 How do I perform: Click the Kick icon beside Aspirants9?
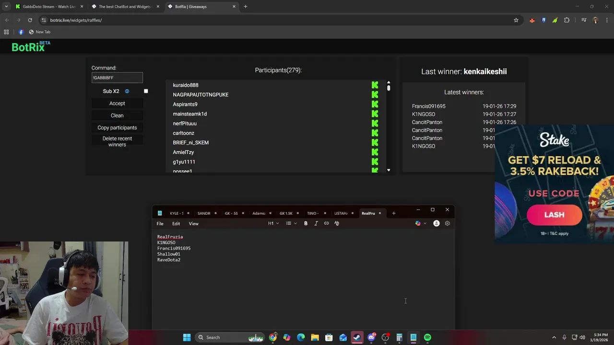pos(375,104)
